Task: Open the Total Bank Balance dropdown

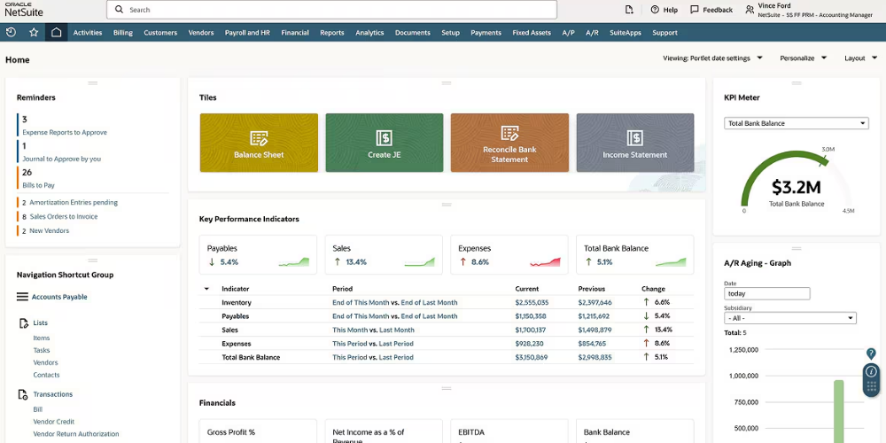Action: (x=797, y=123)
